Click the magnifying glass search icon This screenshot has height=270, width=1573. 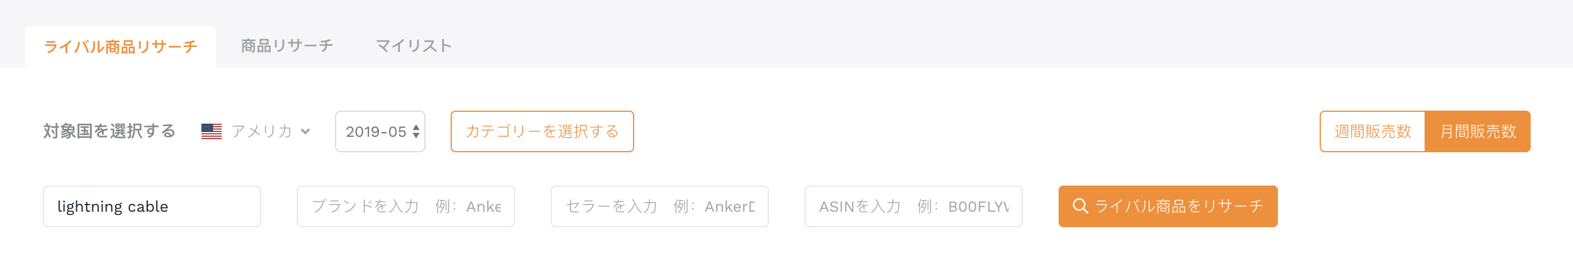1079,206
